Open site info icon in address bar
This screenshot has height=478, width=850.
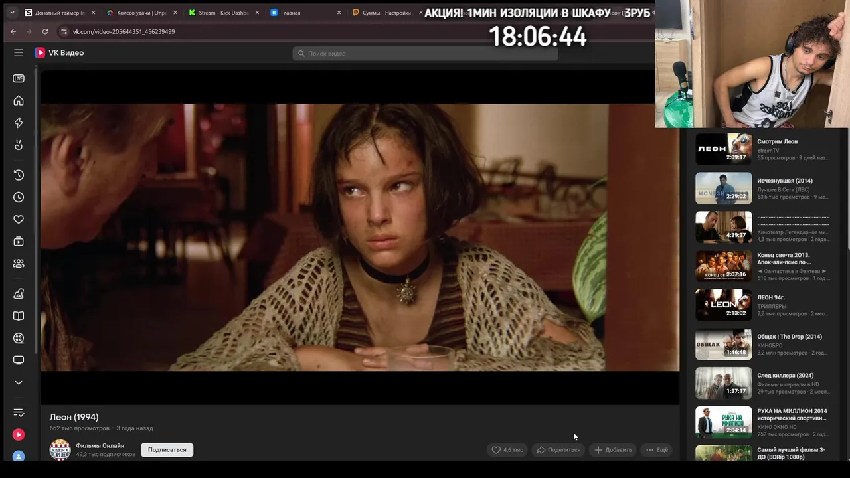(x=64, y=31)
